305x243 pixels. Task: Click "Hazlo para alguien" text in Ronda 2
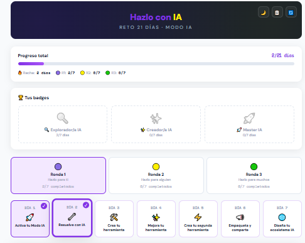[x=156, y=180]
